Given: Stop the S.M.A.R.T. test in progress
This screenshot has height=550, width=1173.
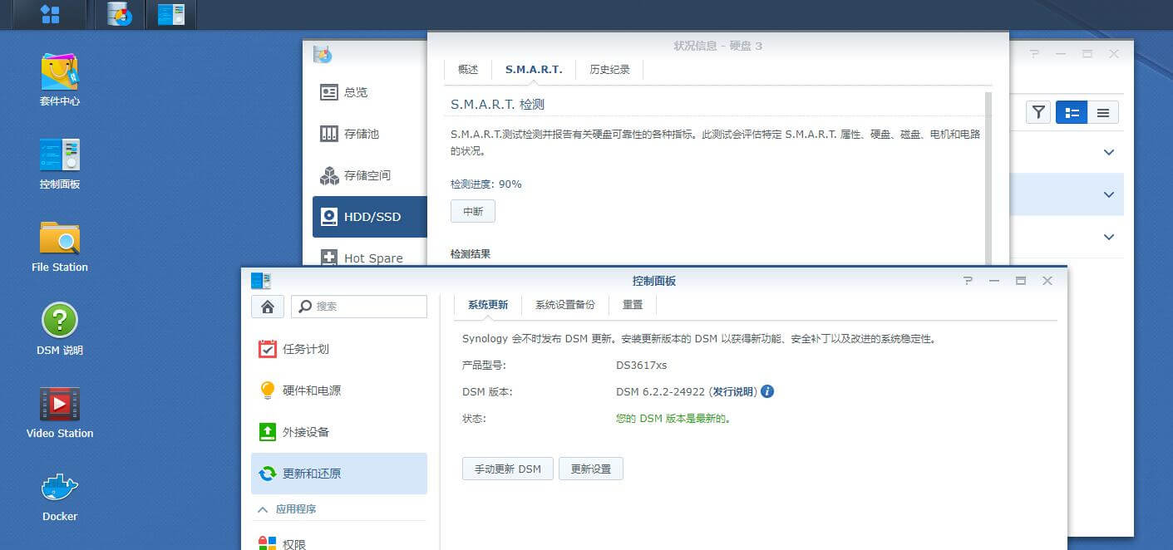Looking at the screenshot, I should pyautogui.click(x=472, y=212).
